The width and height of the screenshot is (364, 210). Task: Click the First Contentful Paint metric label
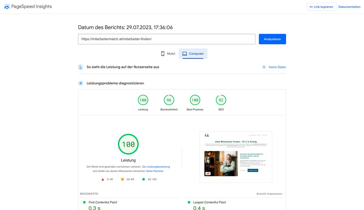103,202
